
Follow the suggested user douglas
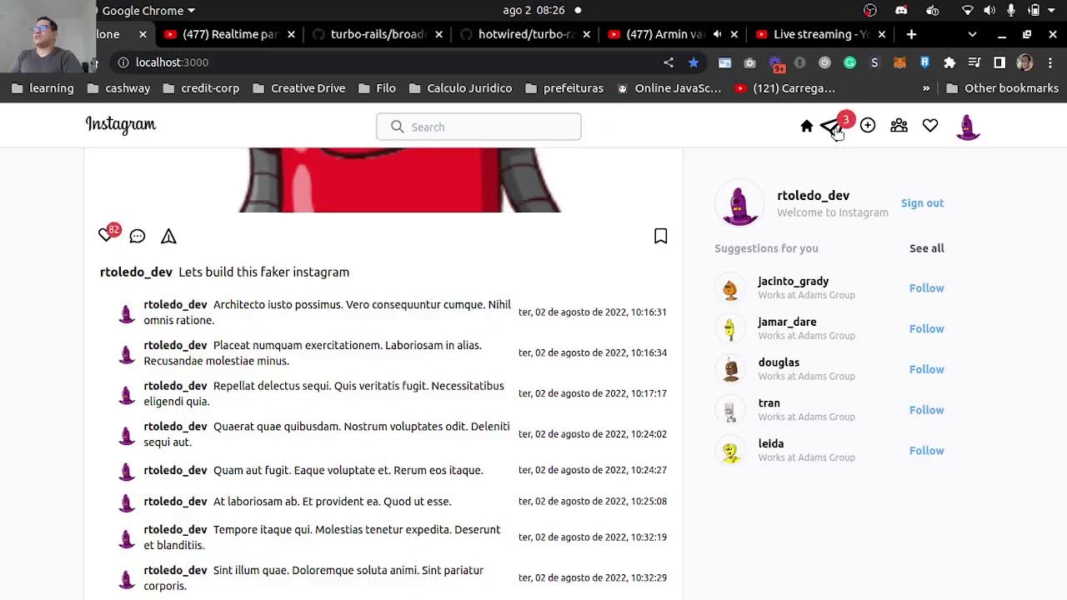[926, 369]
